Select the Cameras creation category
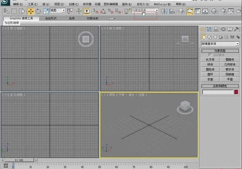The image size is (242, 169). (221, 37)
